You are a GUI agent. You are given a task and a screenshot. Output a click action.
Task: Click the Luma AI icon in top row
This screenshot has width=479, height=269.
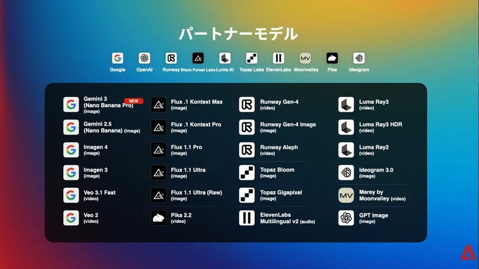click(224, 58)
